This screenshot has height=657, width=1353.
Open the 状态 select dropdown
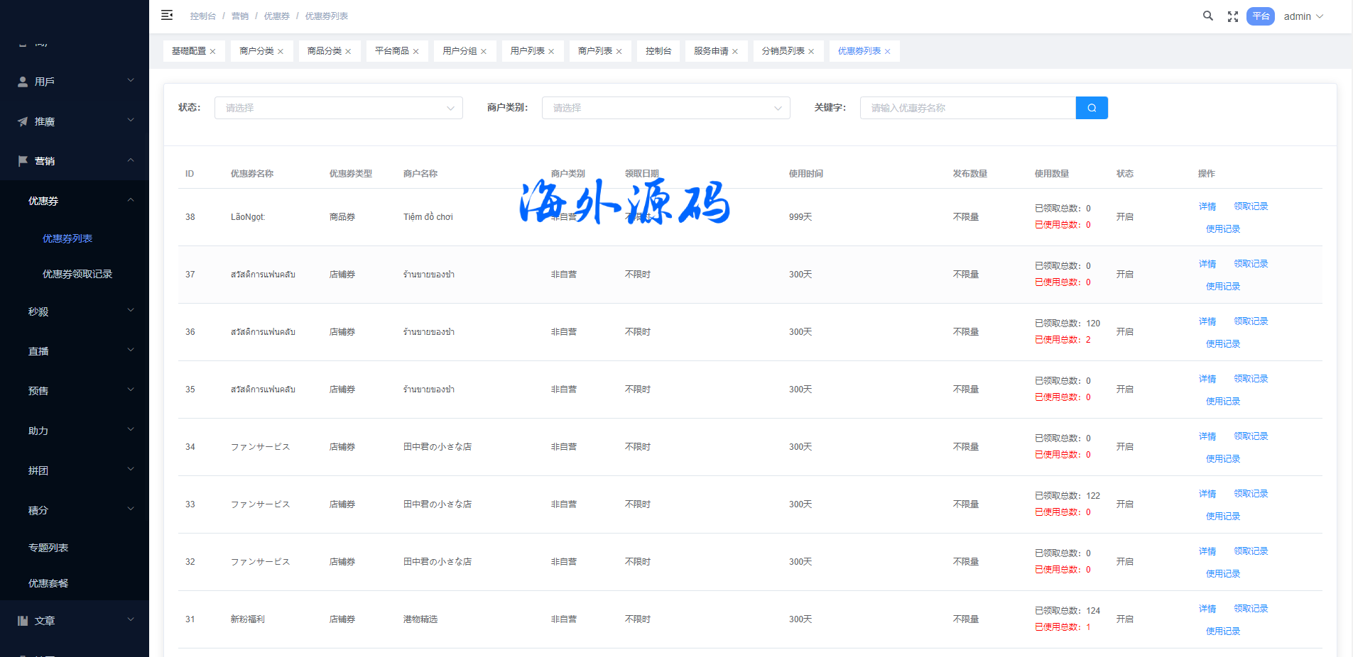[x=338, y=108]
